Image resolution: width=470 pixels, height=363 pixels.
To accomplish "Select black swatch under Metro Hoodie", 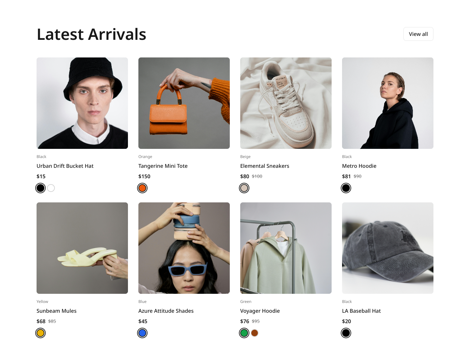I will coord(346,188).
